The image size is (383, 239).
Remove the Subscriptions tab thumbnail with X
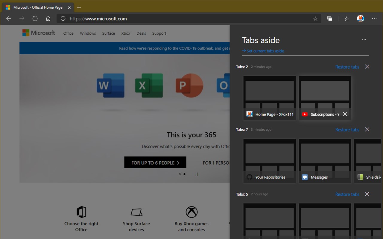pos(345,114)
